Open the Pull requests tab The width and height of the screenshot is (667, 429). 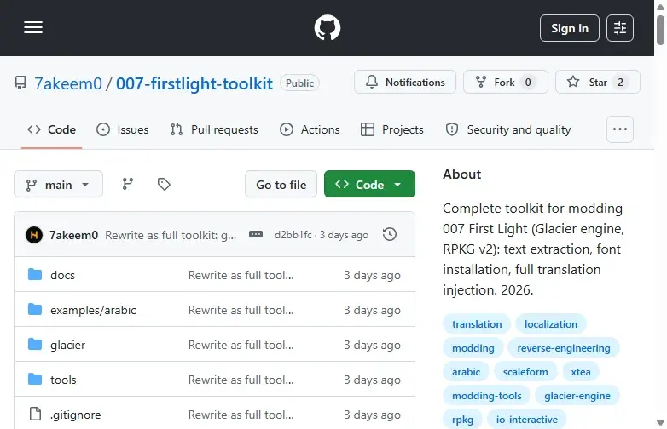point(214,129)
